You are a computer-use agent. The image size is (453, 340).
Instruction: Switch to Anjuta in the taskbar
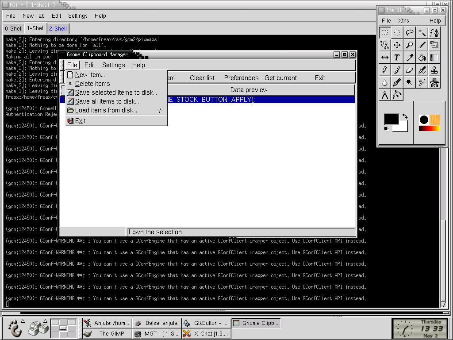107,323
